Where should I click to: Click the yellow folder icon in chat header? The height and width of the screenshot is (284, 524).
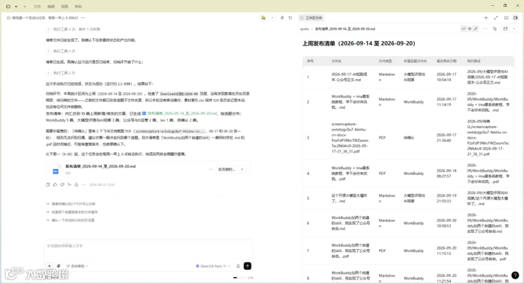click(264, 17)
